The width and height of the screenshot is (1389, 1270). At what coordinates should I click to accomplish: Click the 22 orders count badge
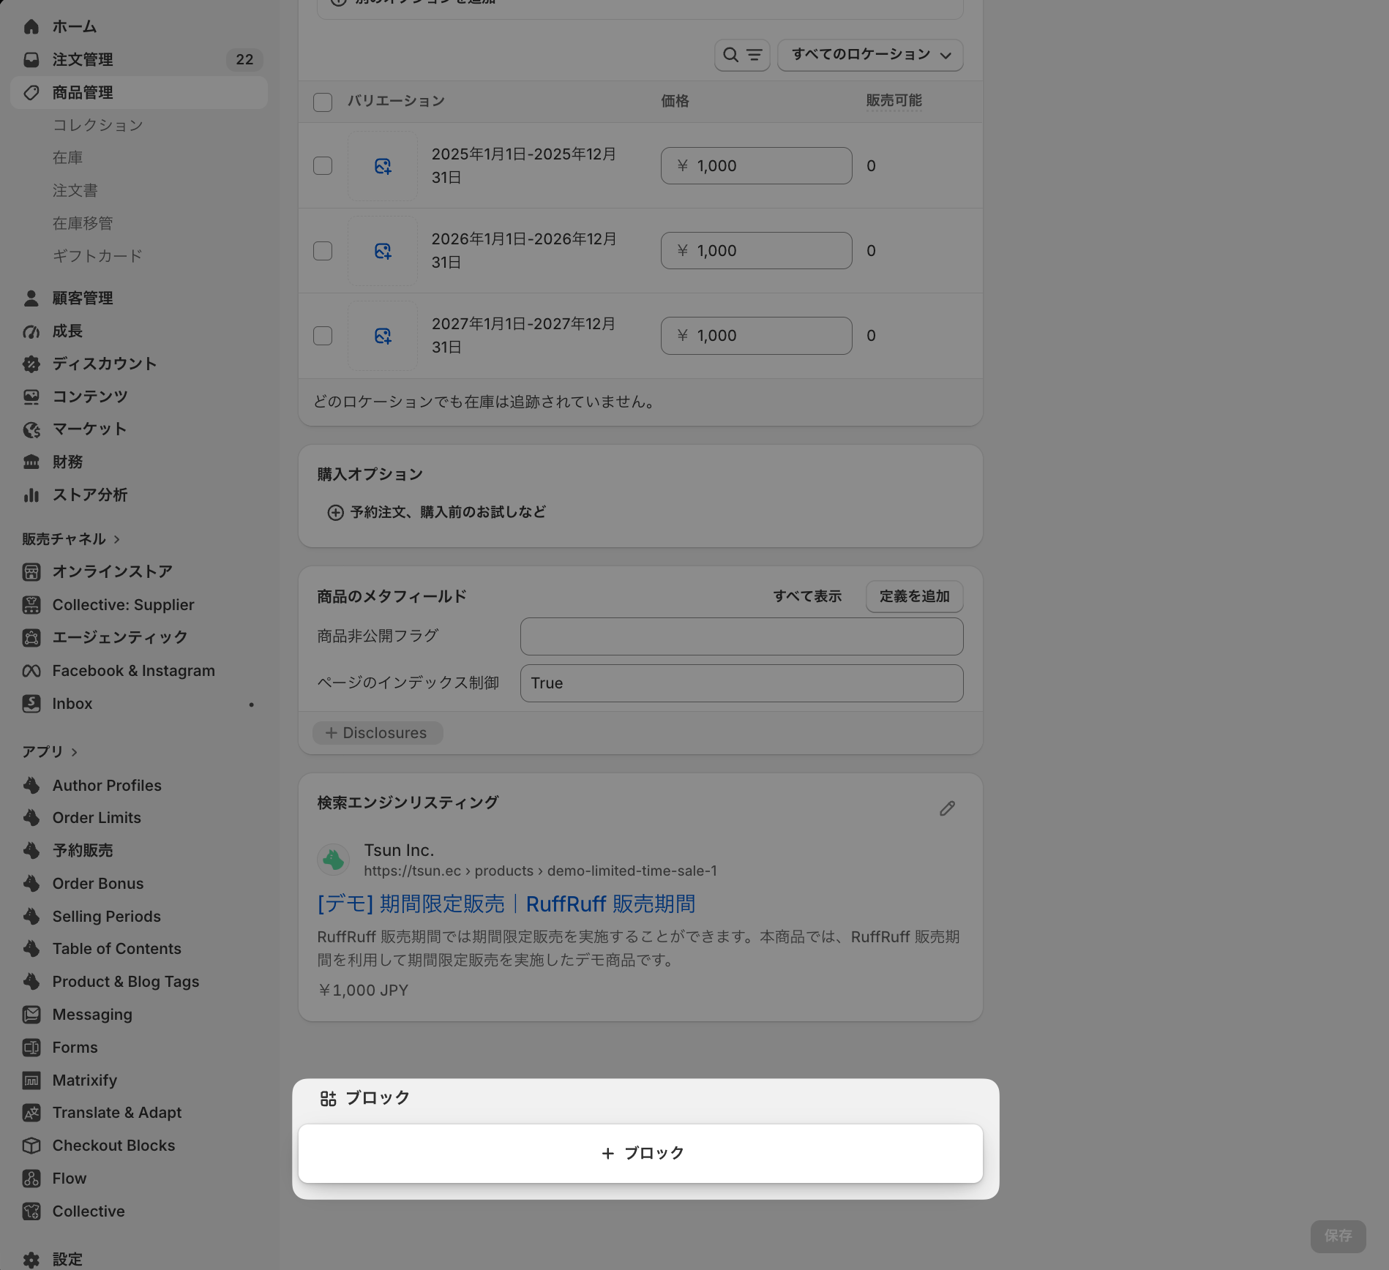(244, 60)
